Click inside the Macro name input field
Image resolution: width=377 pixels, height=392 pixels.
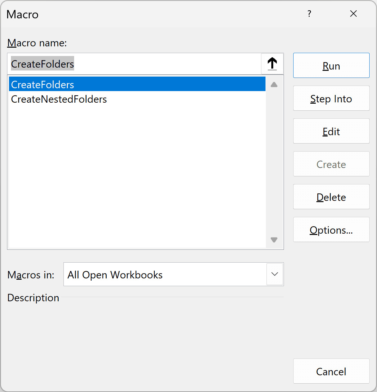tap(135, 64)
